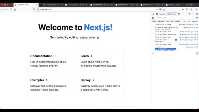The image size is (199, 112).
Task: Click the page info icon beside localhost
Action: (38, 10)
